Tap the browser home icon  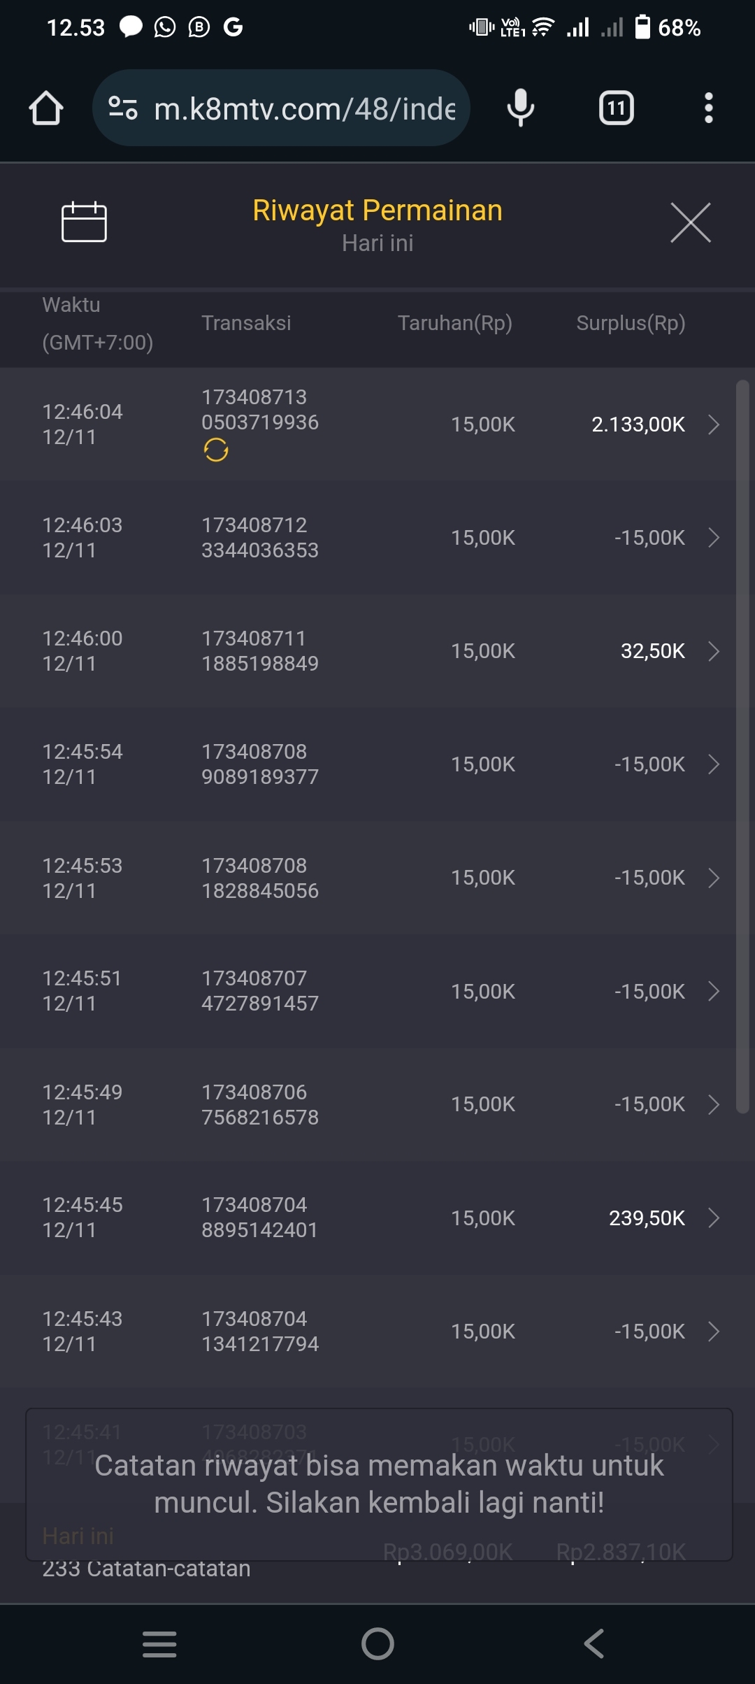pos(46,108)
